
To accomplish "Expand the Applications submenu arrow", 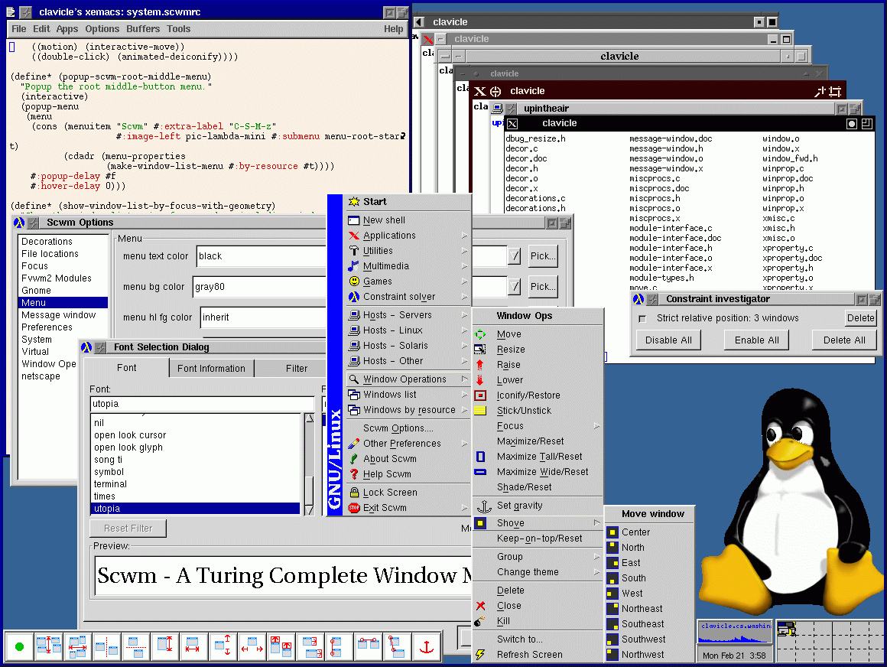I will tap(464, 236).
